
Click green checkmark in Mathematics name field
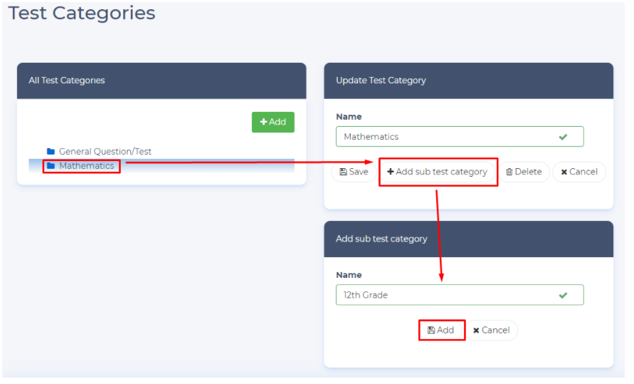coord(563,137)
